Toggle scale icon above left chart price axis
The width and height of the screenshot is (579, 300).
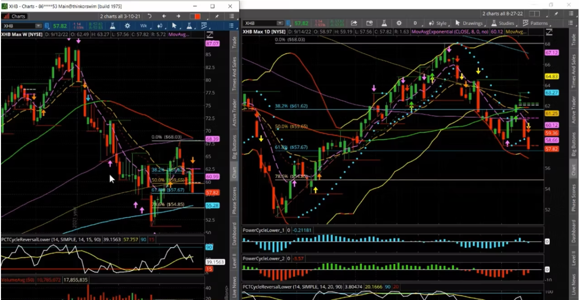[209, 35]
